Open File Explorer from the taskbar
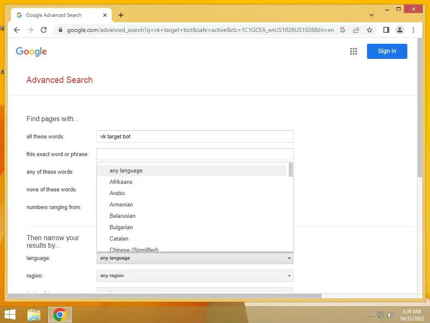The height and width of the screenshot is (323, 430). click(34, 315)
